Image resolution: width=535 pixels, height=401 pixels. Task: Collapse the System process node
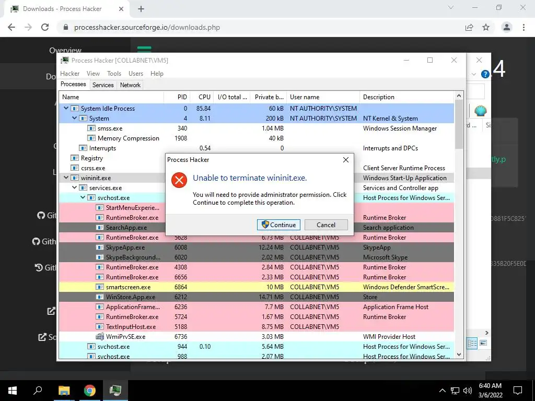[x=74, y=118]
